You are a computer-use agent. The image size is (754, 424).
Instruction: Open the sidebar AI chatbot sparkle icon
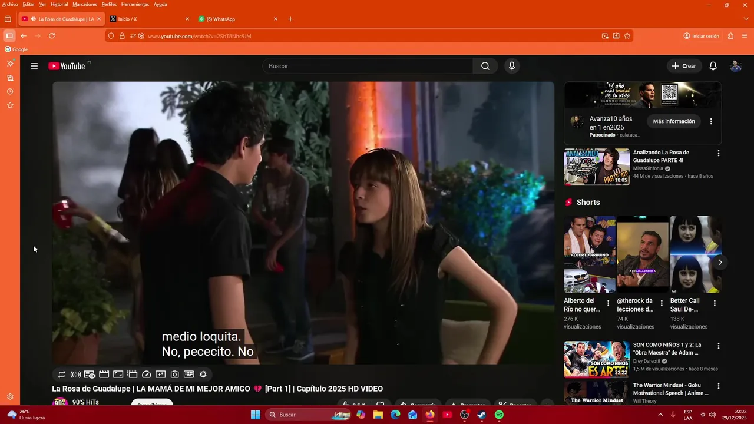coord(10,64)
